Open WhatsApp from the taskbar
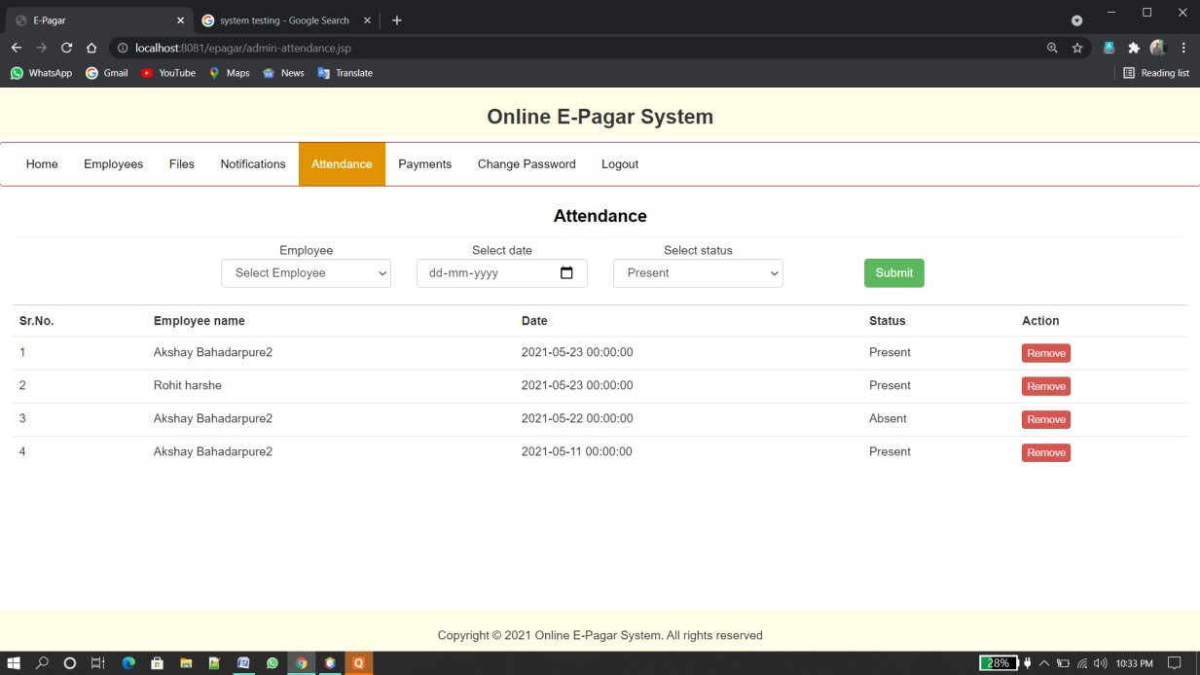Screen dimensions: 1200x675 point(273,662)
